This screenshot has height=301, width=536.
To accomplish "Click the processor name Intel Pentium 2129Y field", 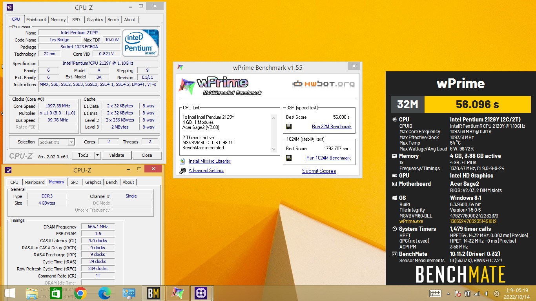I will click(79, 33).
